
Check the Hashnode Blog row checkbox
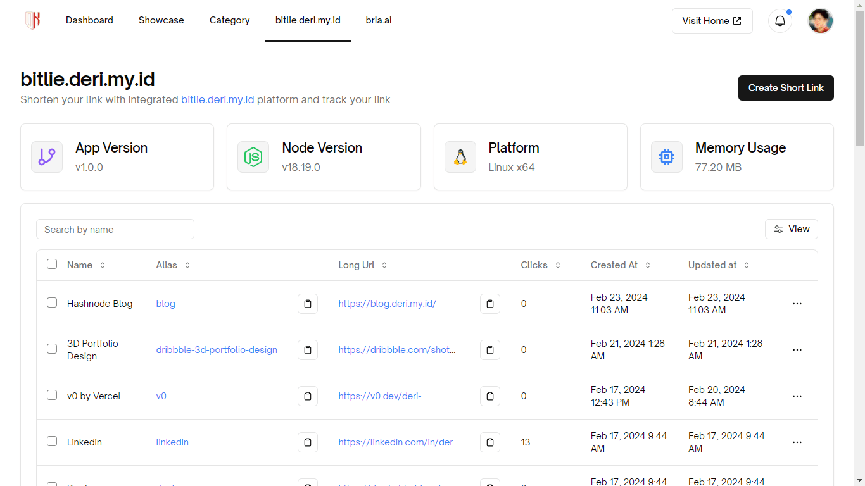coord(52,302)
